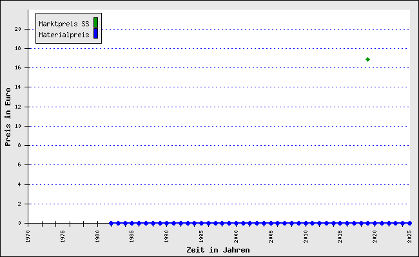Click the 'Marktpreis SS' legend label
419x257 pixels.
64,24
